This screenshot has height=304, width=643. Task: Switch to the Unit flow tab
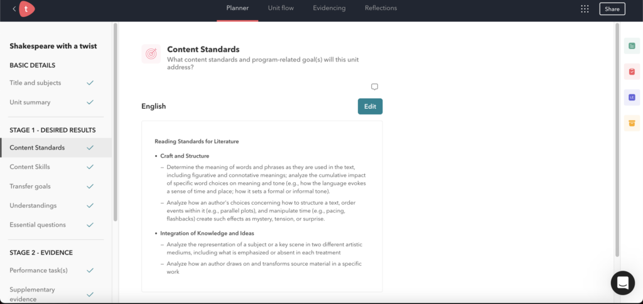coord(281,8)
